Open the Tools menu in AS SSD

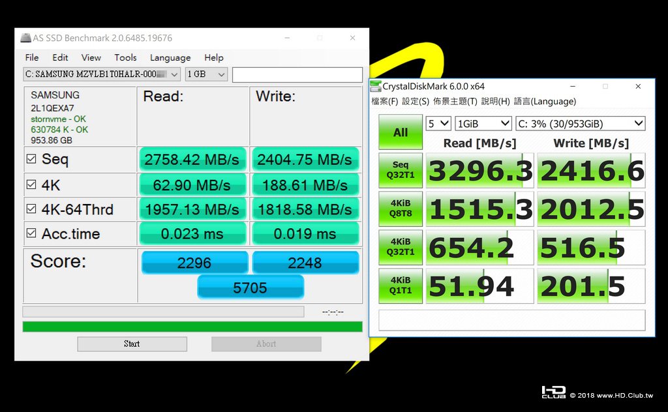coord(125,57)
